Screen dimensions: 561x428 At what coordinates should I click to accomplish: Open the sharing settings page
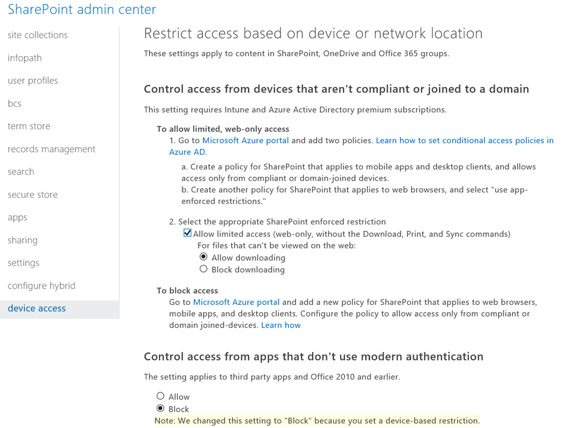(23, 240)
